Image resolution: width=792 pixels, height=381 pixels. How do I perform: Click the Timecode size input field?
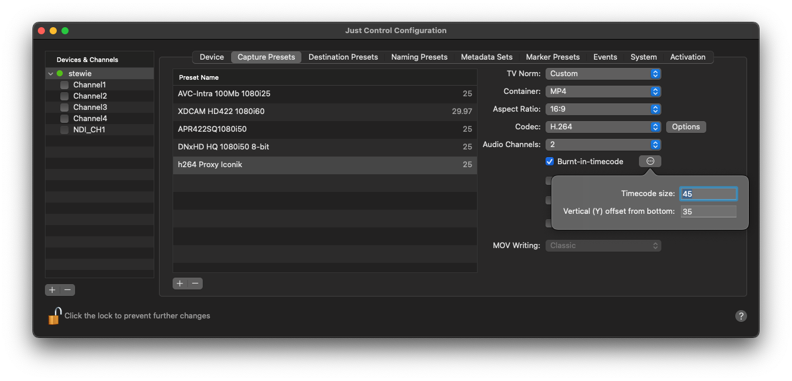tap(709, 194)
